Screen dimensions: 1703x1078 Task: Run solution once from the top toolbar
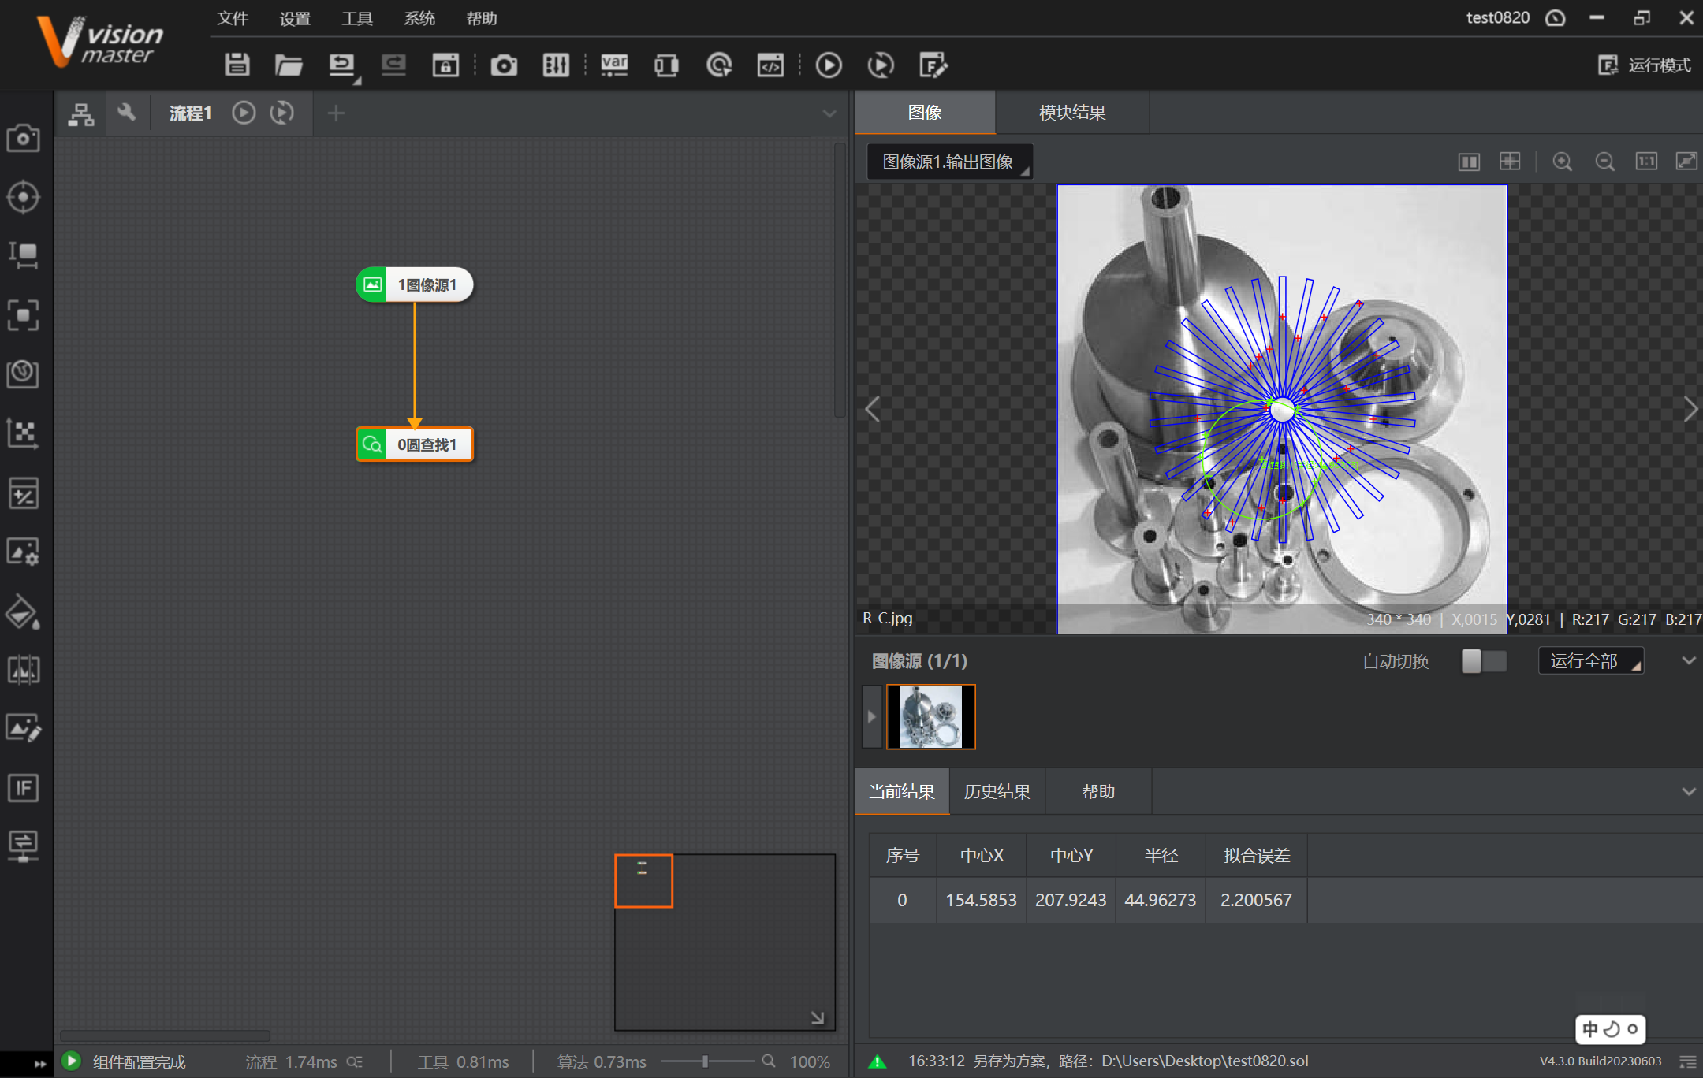click(829, 65)
